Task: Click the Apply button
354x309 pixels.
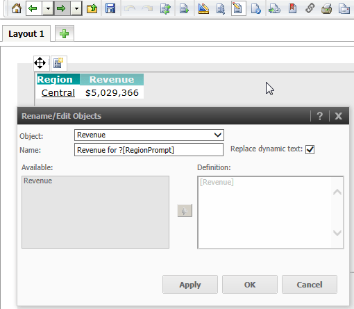Action: 190,285
